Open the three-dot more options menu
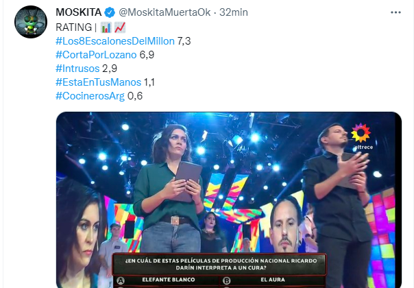The width and height of the screenshot is (414, 288). click(x=395, y=12)
